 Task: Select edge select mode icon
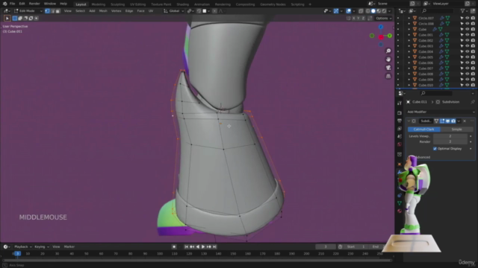pyautogui.click(x=52, y=11)
